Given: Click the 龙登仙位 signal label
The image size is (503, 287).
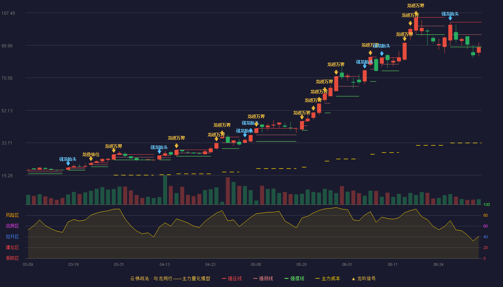Looking at the screenshot, I should (91, 154).
